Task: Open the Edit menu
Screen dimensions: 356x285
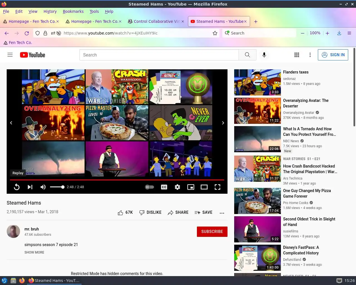Action: (19, 11)
